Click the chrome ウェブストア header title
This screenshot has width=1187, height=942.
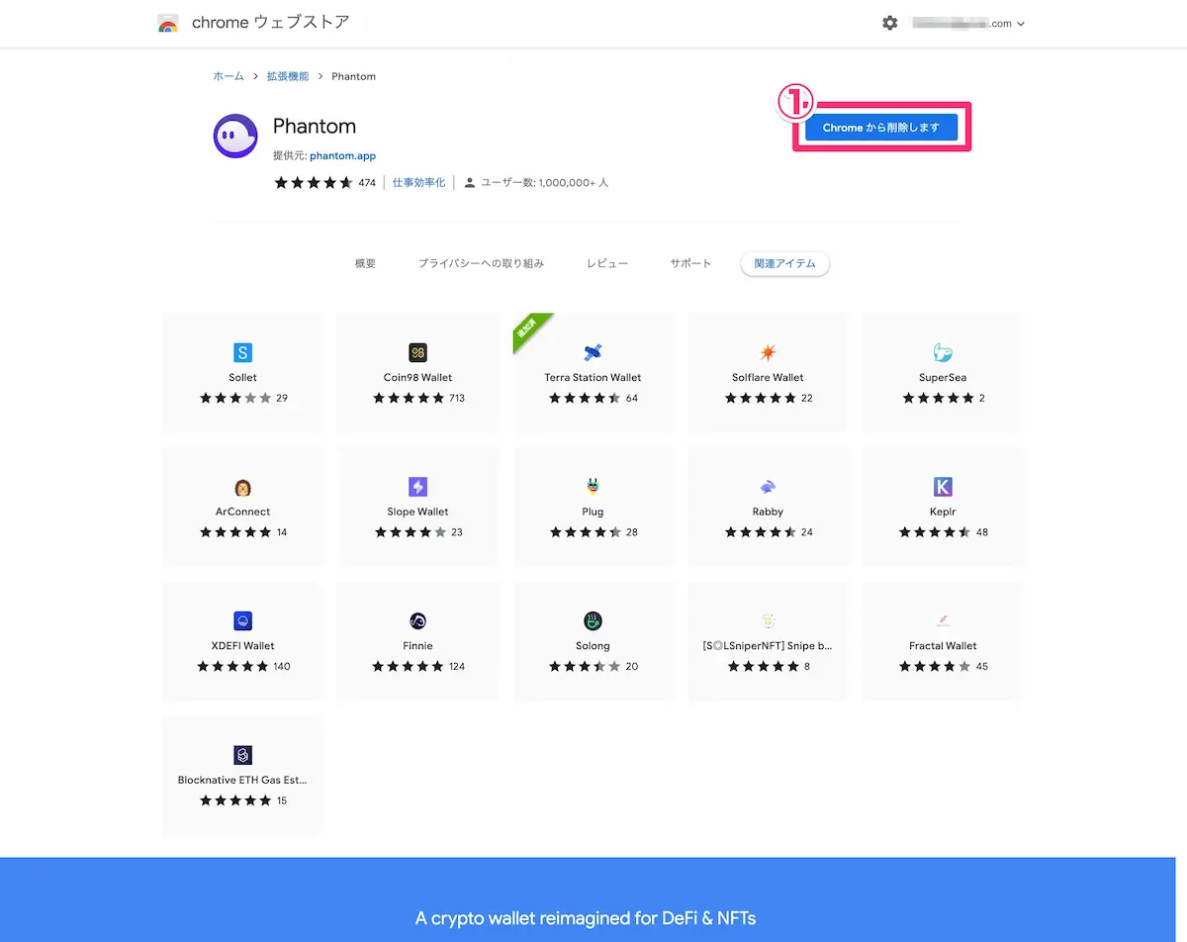pyautogui.click(x=271, y=22)
